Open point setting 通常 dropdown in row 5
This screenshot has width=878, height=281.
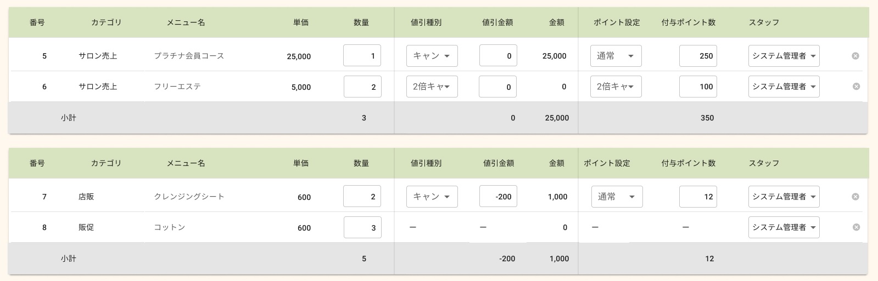tap(616, 56)
